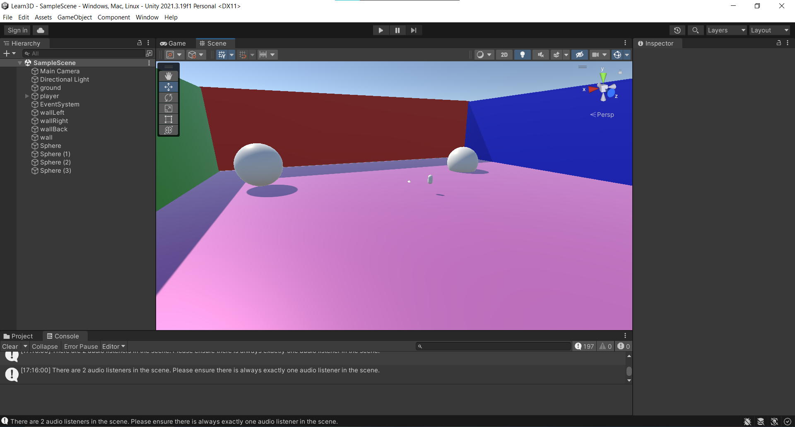Click the Play button
795x427 pixels.
[x=381, y=30]
